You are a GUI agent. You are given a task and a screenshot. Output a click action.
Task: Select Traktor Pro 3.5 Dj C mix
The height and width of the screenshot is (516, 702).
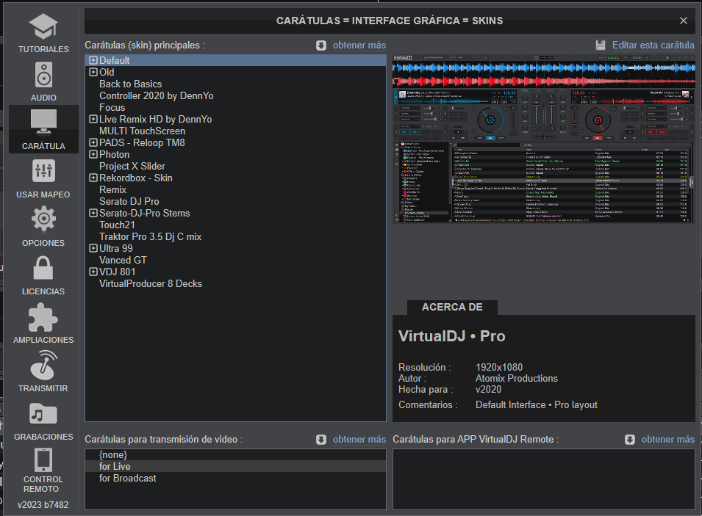[x=235, y=236]
